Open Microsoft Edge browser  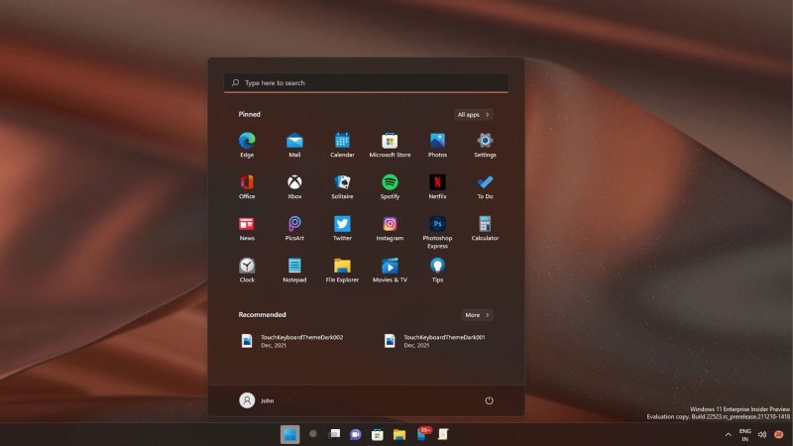[x=247, y=141]
